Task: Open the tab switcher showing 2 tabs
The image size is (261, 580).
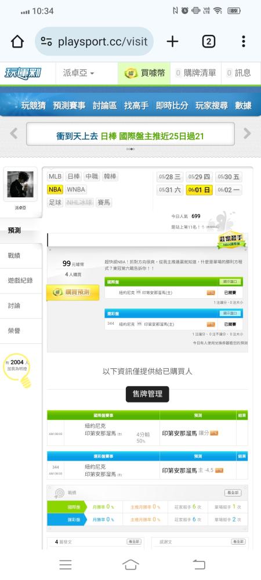Action: pos(208,41)
